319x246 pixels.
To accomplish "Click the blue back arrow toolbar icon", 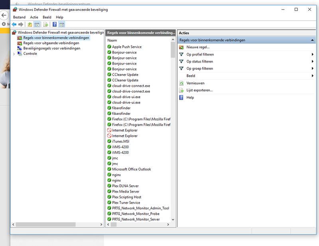I will coord(14,24).
